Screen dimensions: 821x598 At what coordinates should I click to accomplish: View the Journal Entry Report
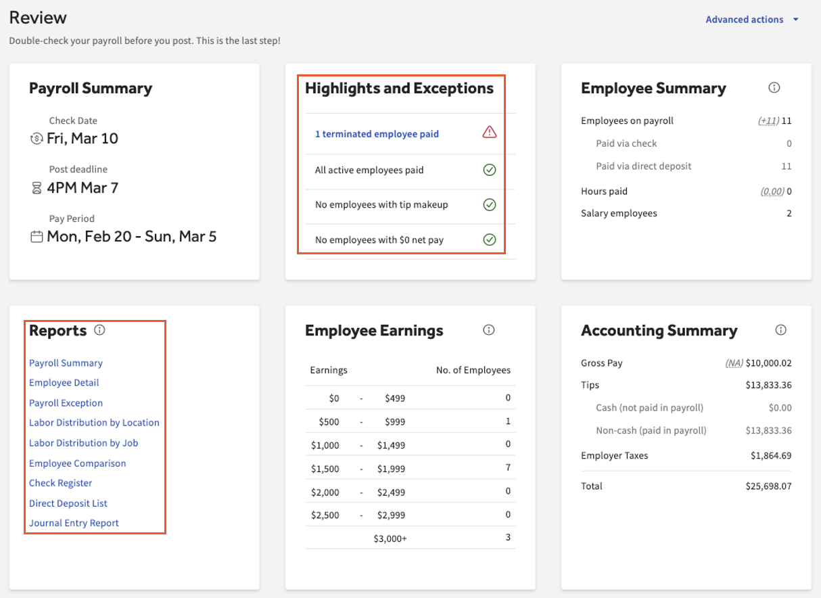[73, 522]
